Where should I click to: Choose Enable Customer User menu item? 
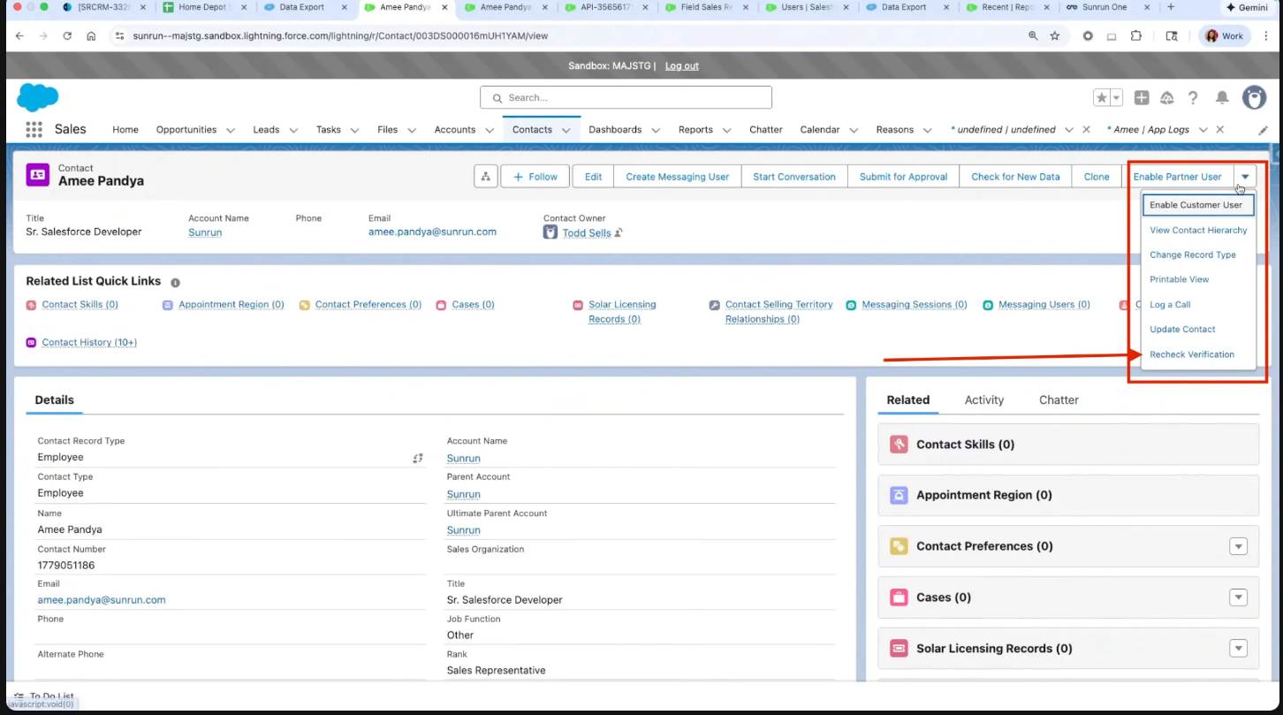(1196, 205)
